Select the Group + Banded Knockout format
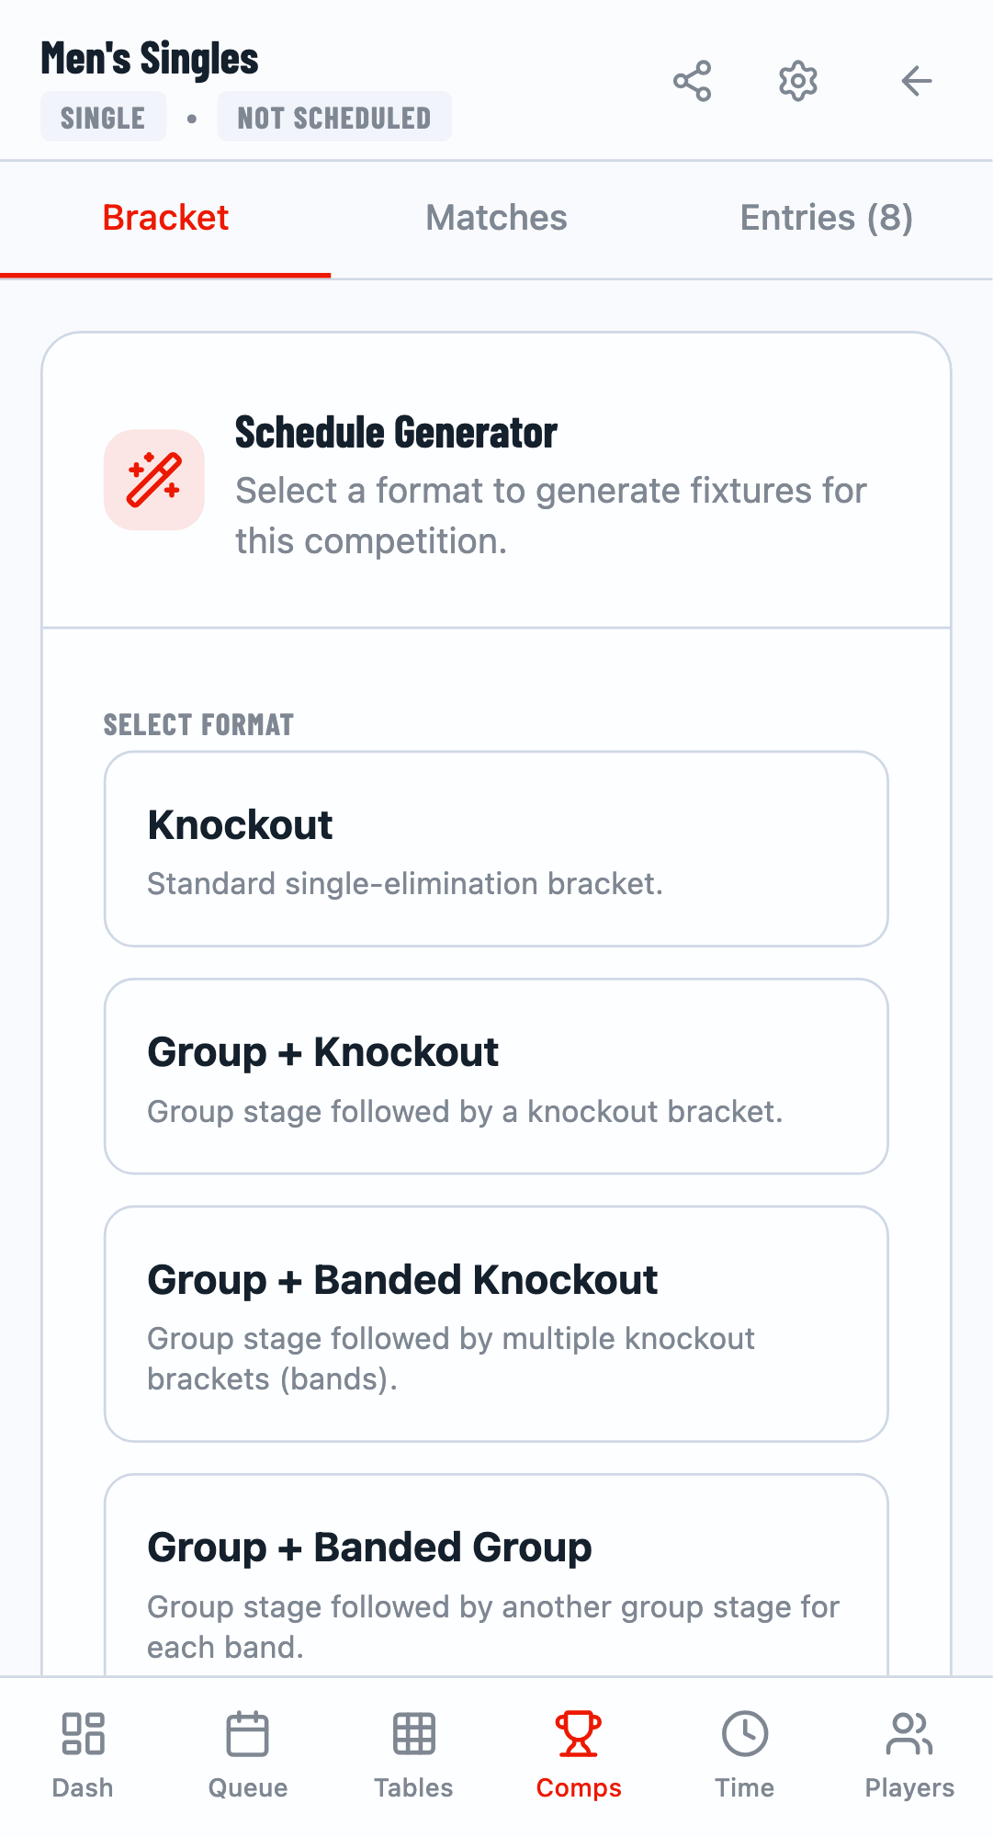Viewport: 993px width, 1837px height. [496, 1323]
